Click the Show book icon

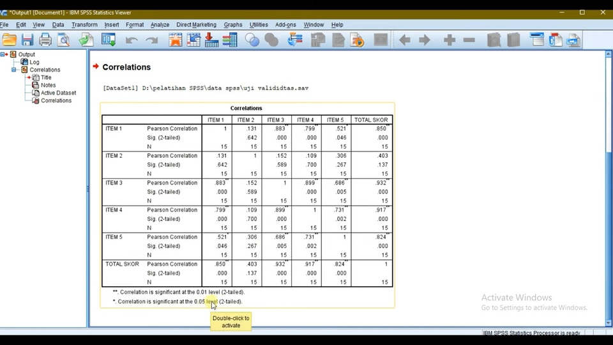(494, 40)
